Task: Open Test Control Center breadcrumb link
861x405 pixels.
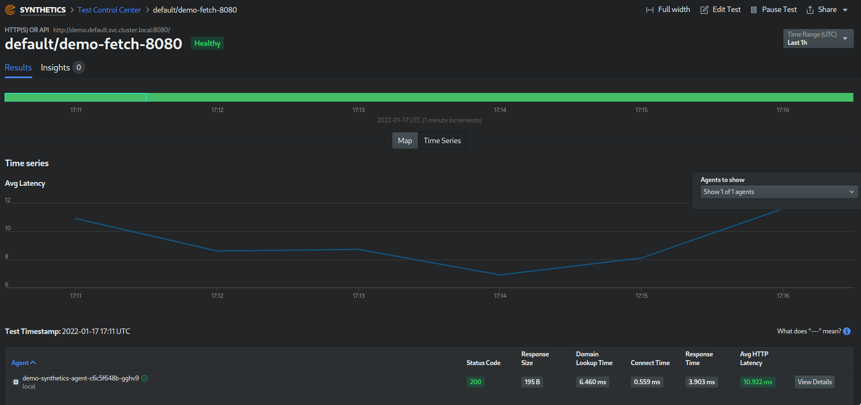Action: point(109,10)
